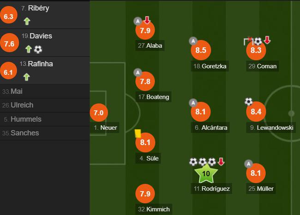Select bench player 26. Ulreich
The image size is (300, 215).
[x=45, y=105]
